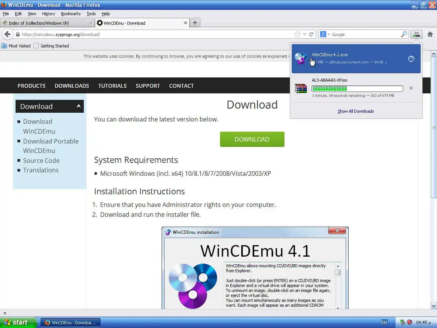This screenshot has width=437, height=328.
Task: Click the page vertical scrollbar thumb
Action: click(434, 128)
